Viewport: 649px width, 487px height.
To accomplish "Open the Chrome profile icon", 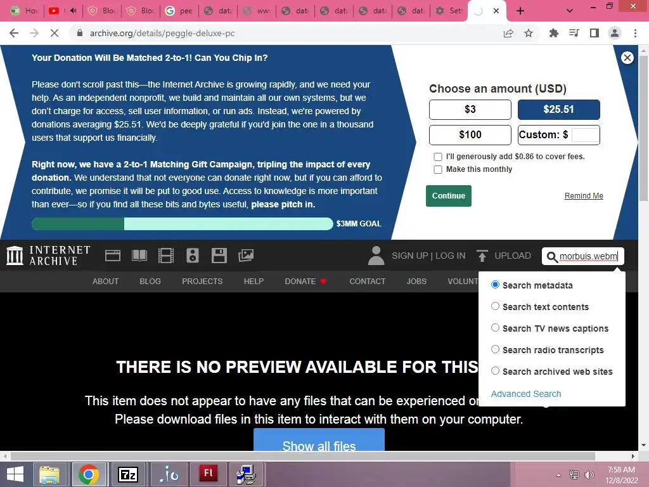I will click(615, 33).
